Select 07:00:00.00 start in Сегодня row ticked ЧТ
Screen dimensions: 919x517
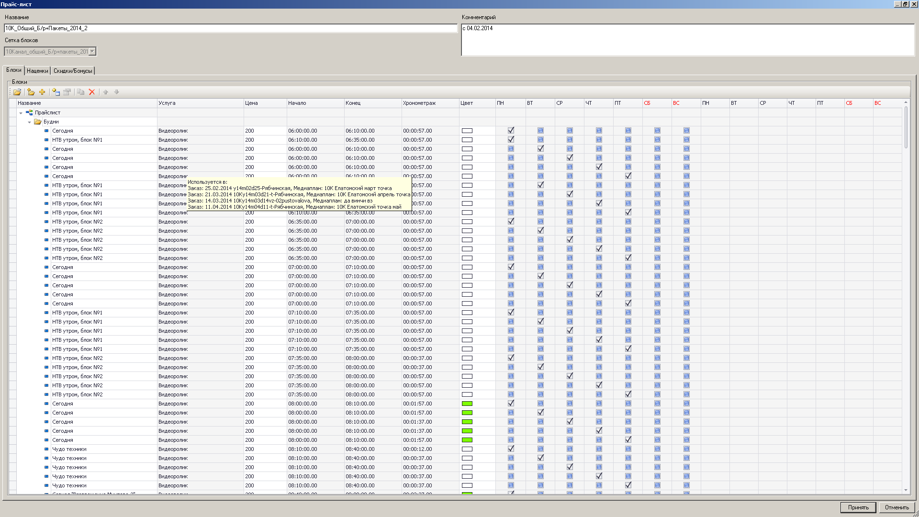point(315,294)
